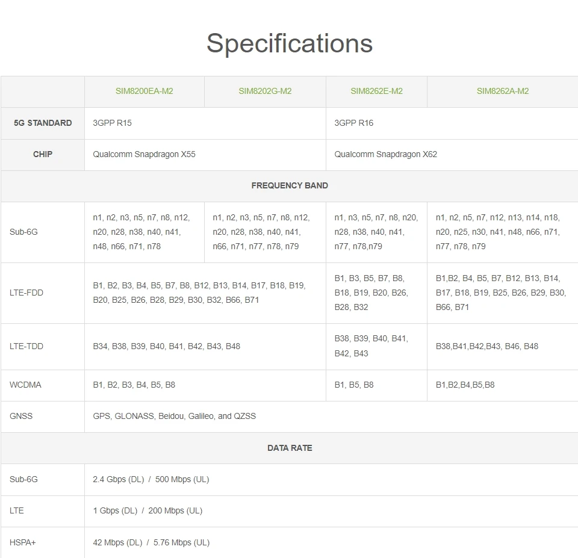Select the Qualcomm Snapdragon X62 text

386,154
